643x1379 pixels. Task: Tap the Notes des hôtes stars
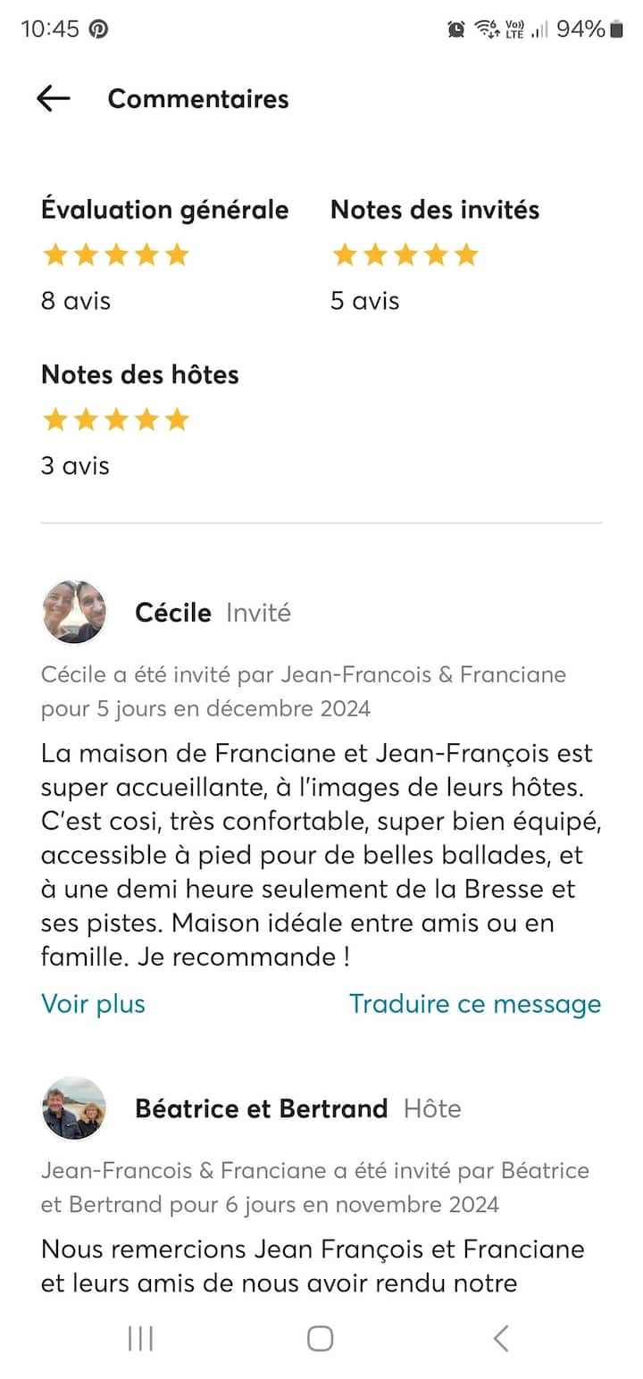point(116,420)
